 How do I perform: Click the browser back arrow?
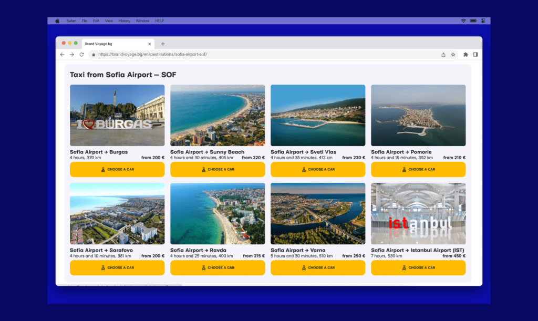coord(62,54)
